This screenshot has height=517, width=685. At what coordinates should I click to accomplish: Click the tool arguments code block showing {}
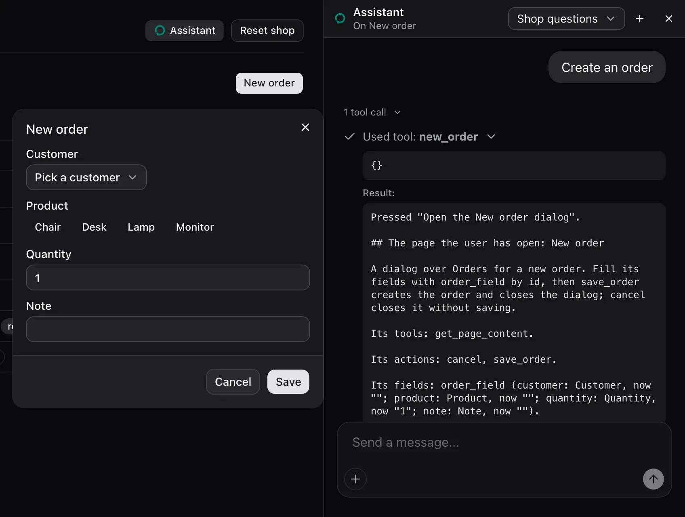pos(514,166)
